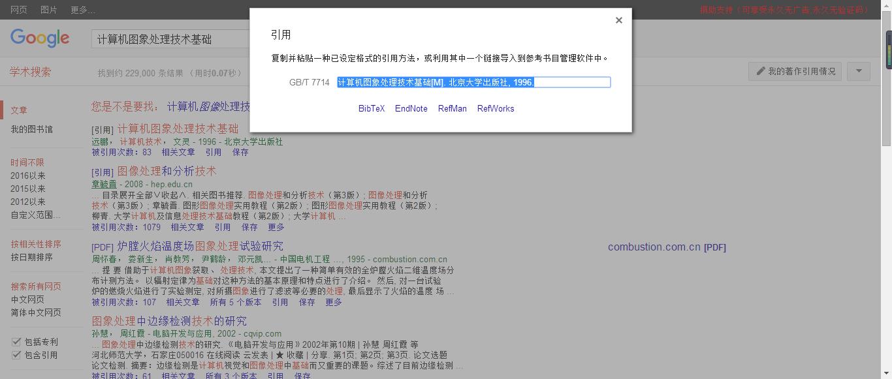Click the 图像处理和分析技术 result title
Screen dimensions: 892x379
coord(167,171)
